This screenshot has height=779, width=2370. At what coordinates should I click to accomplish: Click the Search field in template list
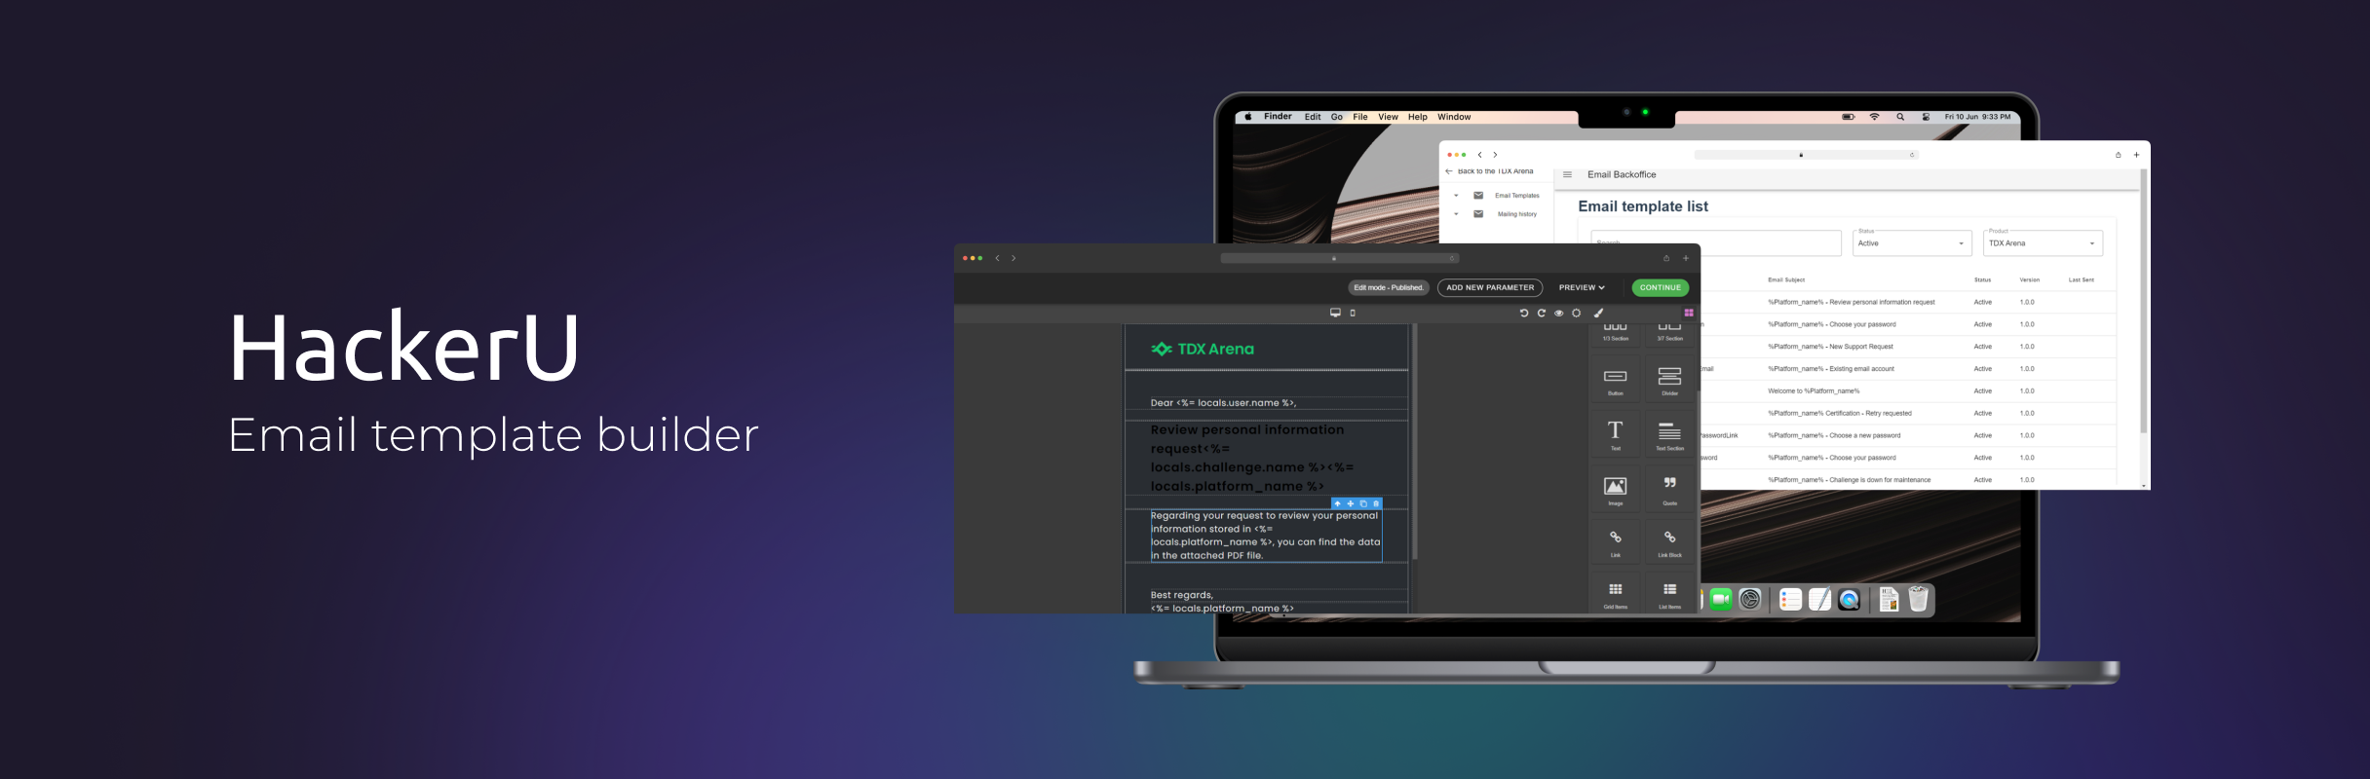[x=1716, y=242]
